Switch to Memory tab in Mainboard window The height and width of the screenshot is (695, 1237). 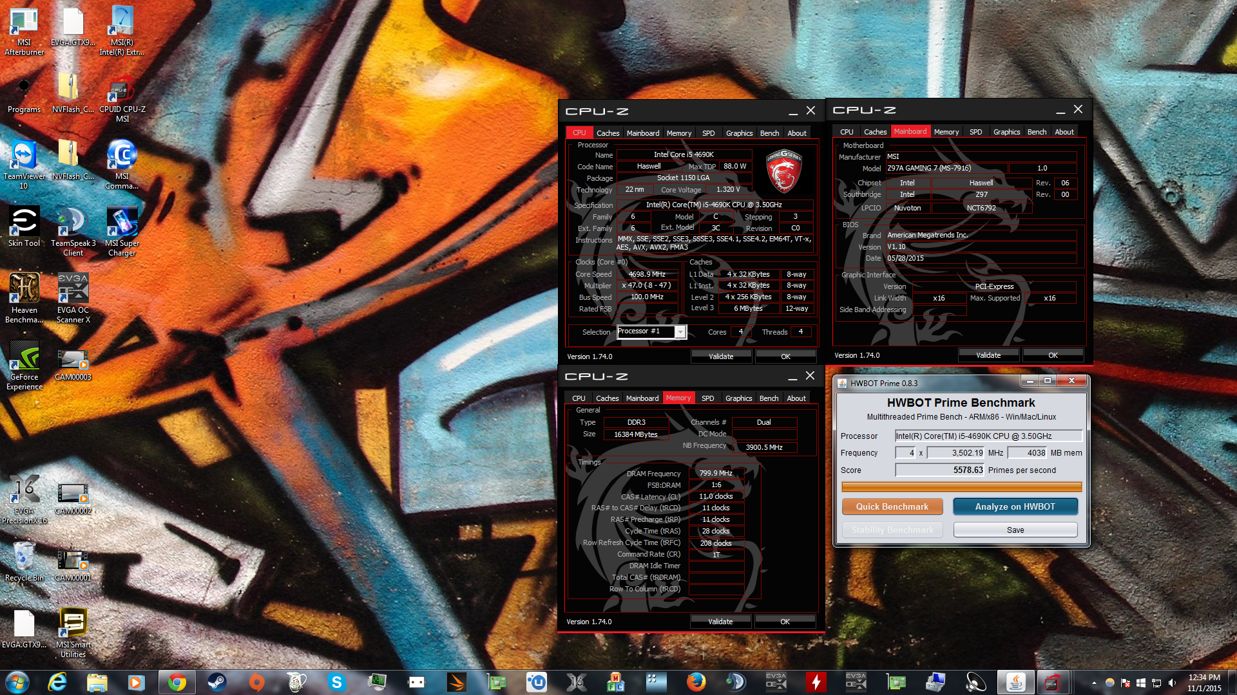946,132
